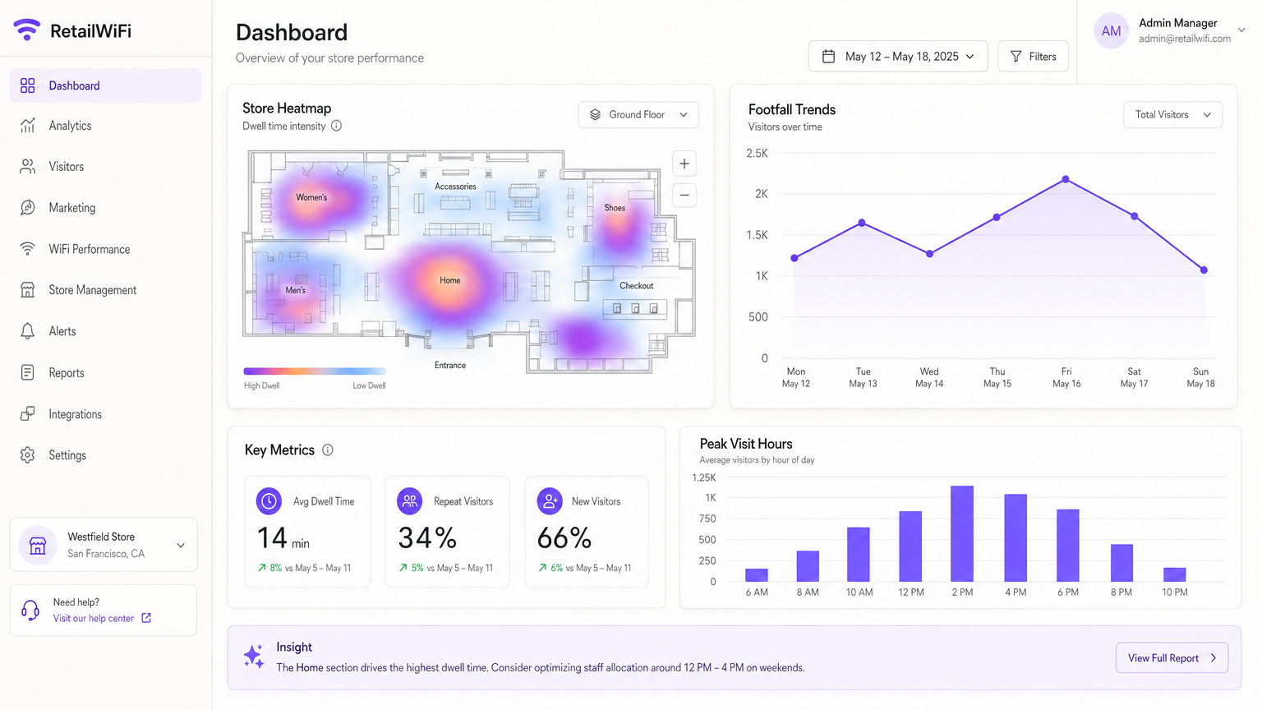Screen dimensions: 1262x710
Task: Zoom in on the store heatmap
Action: tap(684, 163)
